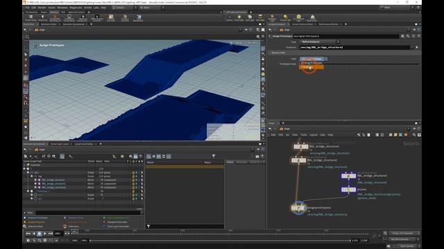Toggle visibility of the geo scope row

coord(137,199)
